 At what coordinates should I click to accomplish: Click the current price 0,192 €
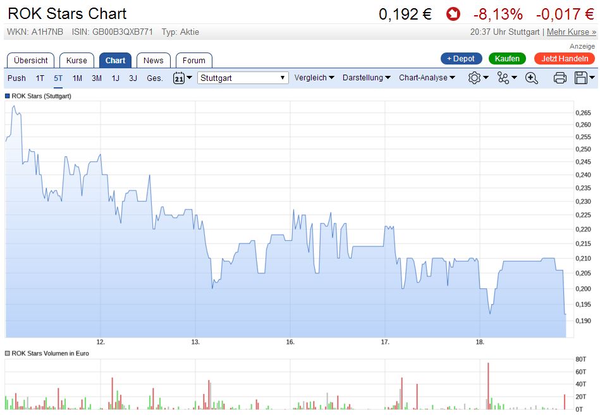tap(405, 15)
